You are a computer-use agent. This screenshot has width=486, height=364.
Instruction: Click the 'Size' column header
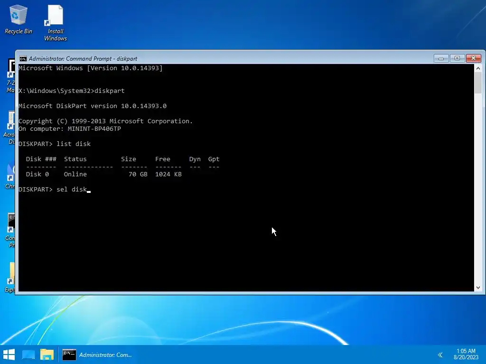[129, 159]
